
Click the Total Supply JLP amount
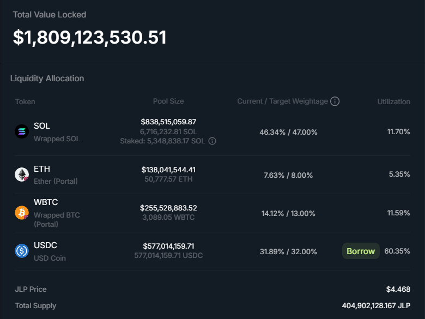[x=376, y=306]
